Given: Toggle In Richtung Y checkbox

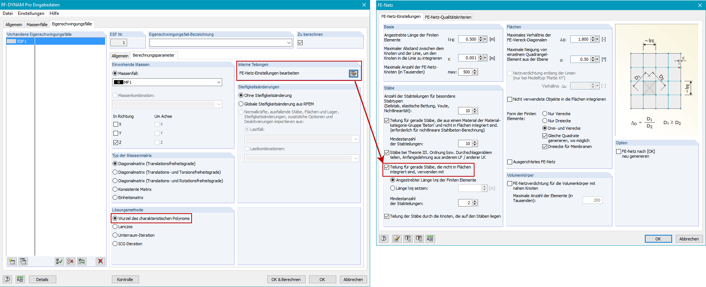Looking at the screenshot, I should click(x=116, y=133).
